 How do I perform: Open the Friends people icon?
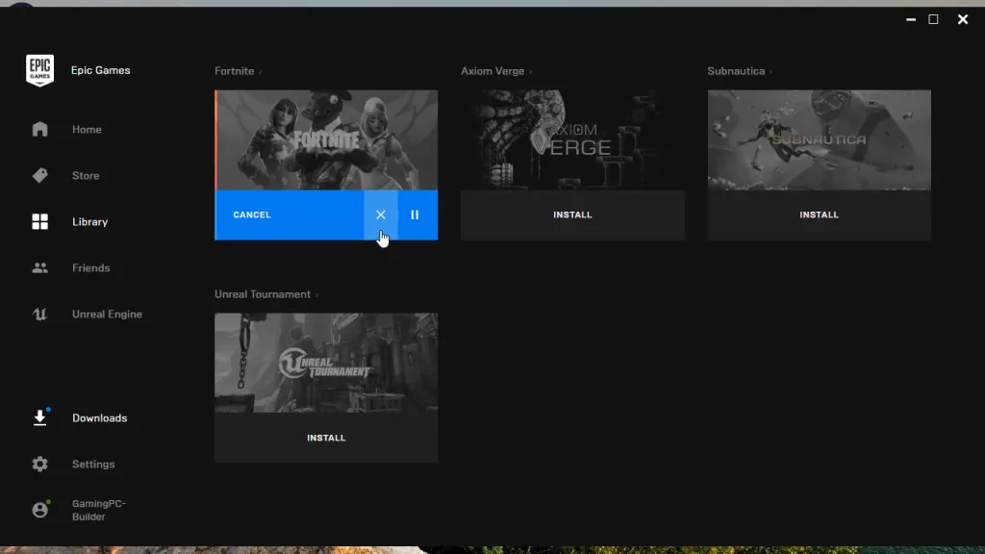[39, 267]
